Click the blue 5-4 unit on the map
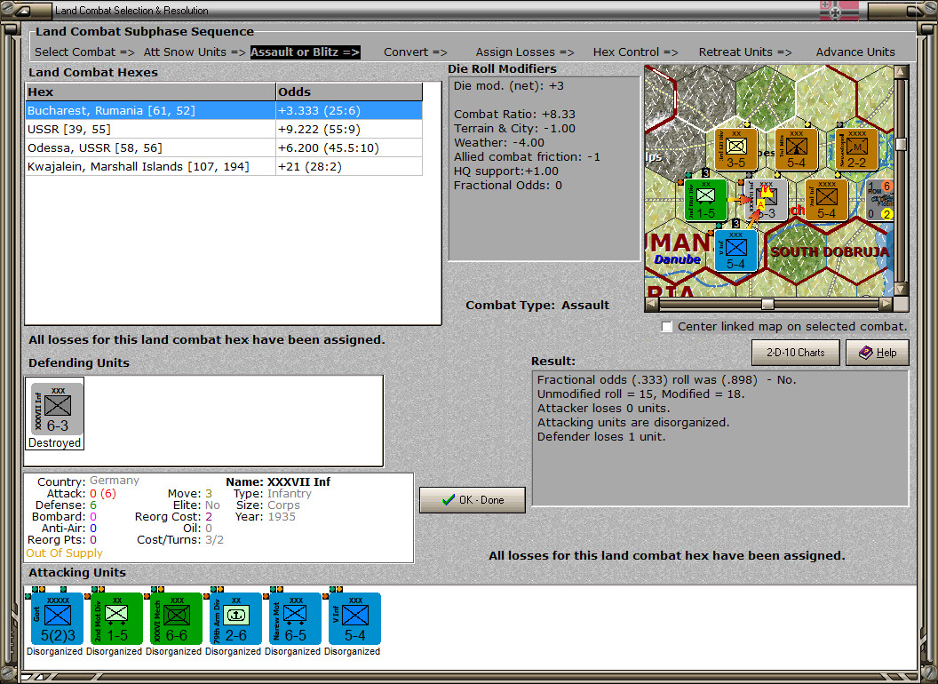The height and width of the screenshot is (684, 938). click(x=735, y=251)
